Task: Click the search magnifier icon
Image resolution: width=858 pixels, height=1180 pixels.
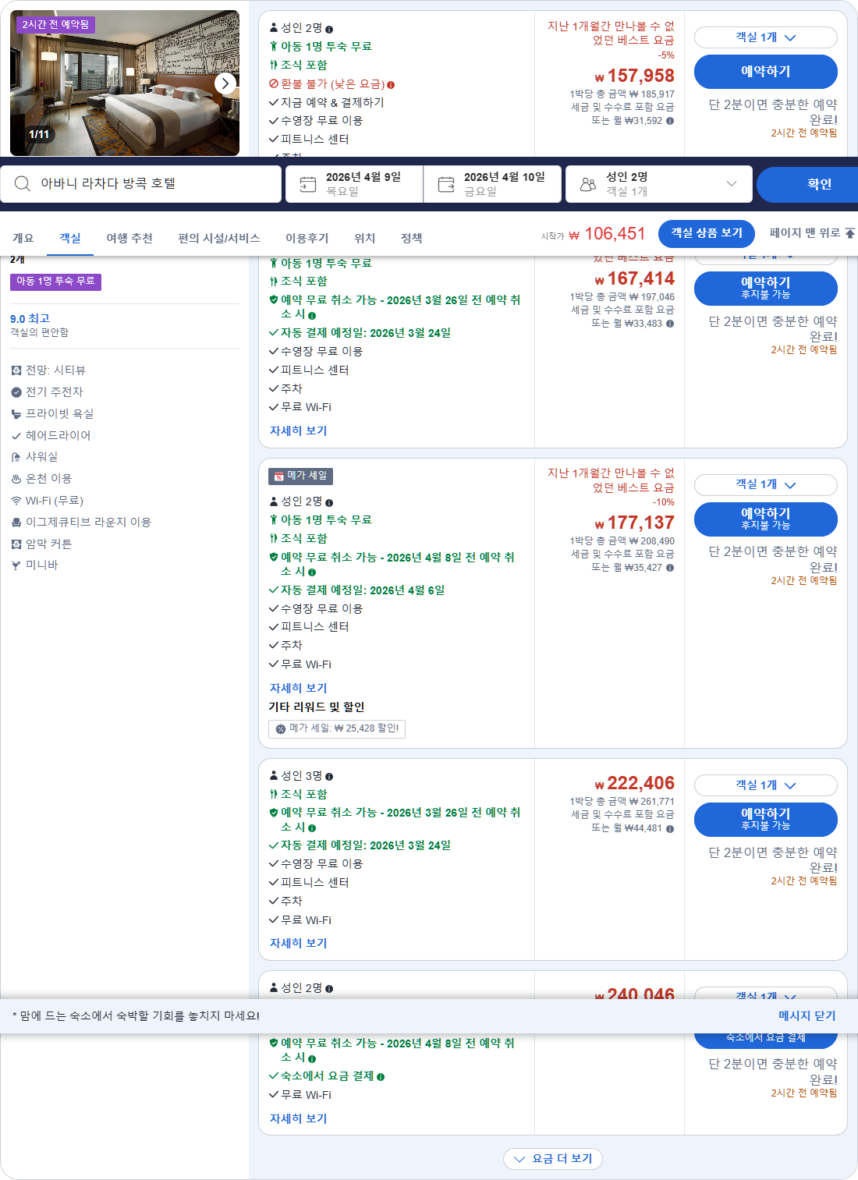Action: 23,183
